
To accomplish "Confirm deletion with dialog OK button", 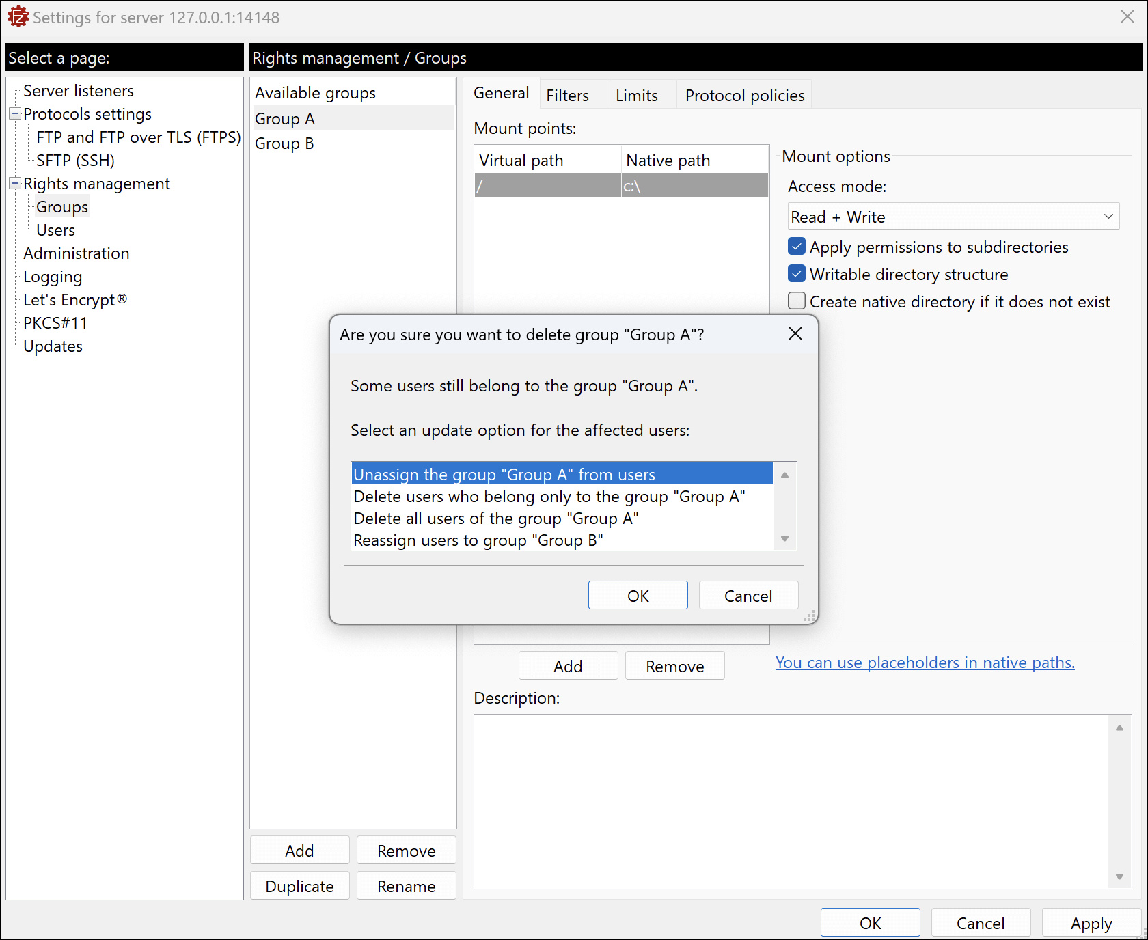I will pyautogui.click(x=638, y=596).
